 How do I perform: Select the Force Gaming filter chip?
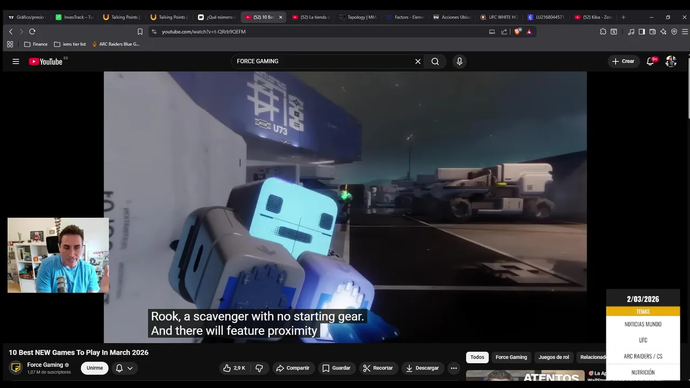tap(511, 357)
